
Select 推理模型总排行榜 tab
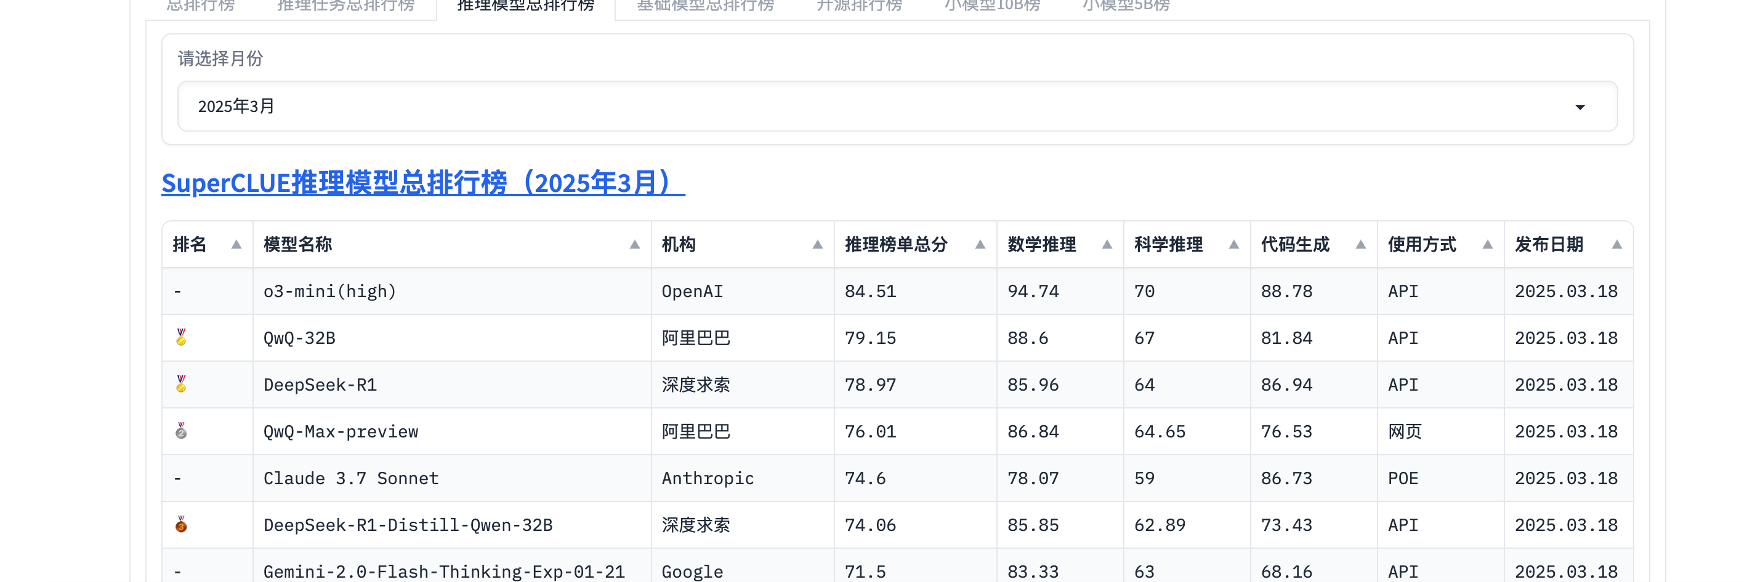[x=526, y=6]
